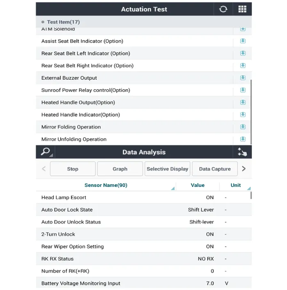Click download icon for Mirror Folding Operation

pos(243,127)
